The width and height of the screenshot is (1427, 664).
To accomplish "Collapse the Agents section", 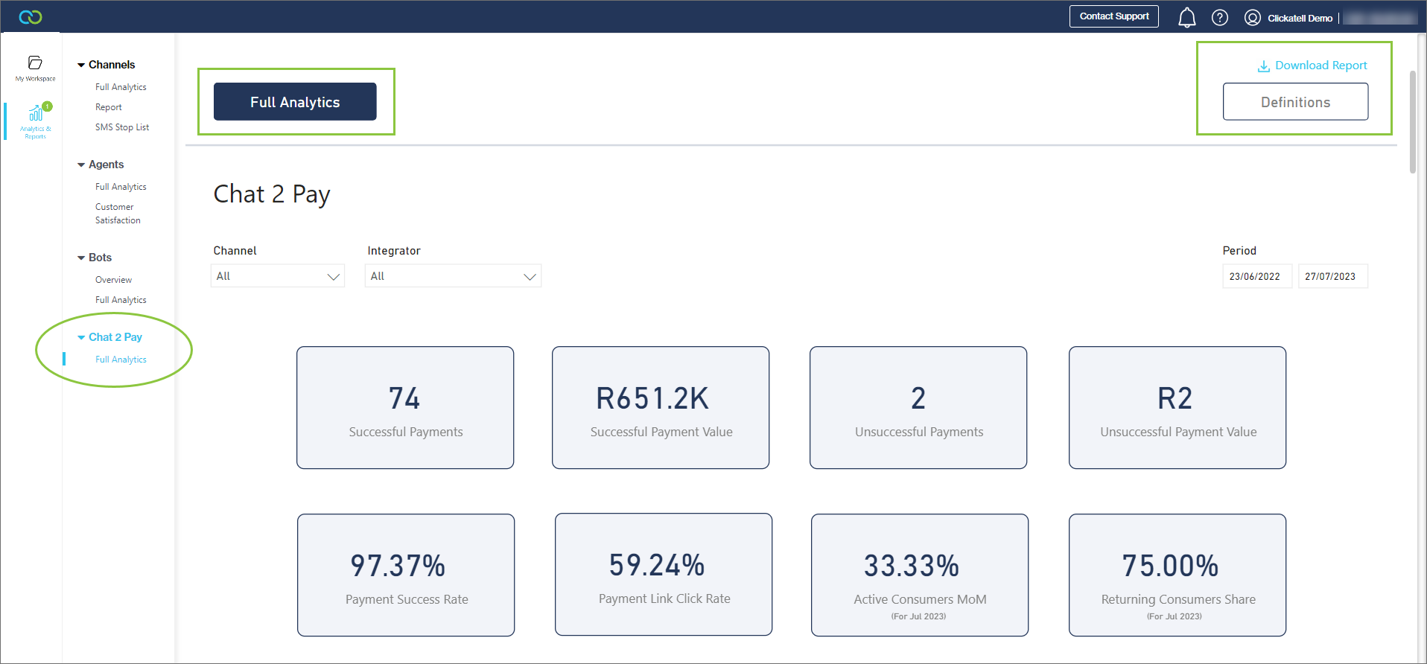I will (81, 165).
